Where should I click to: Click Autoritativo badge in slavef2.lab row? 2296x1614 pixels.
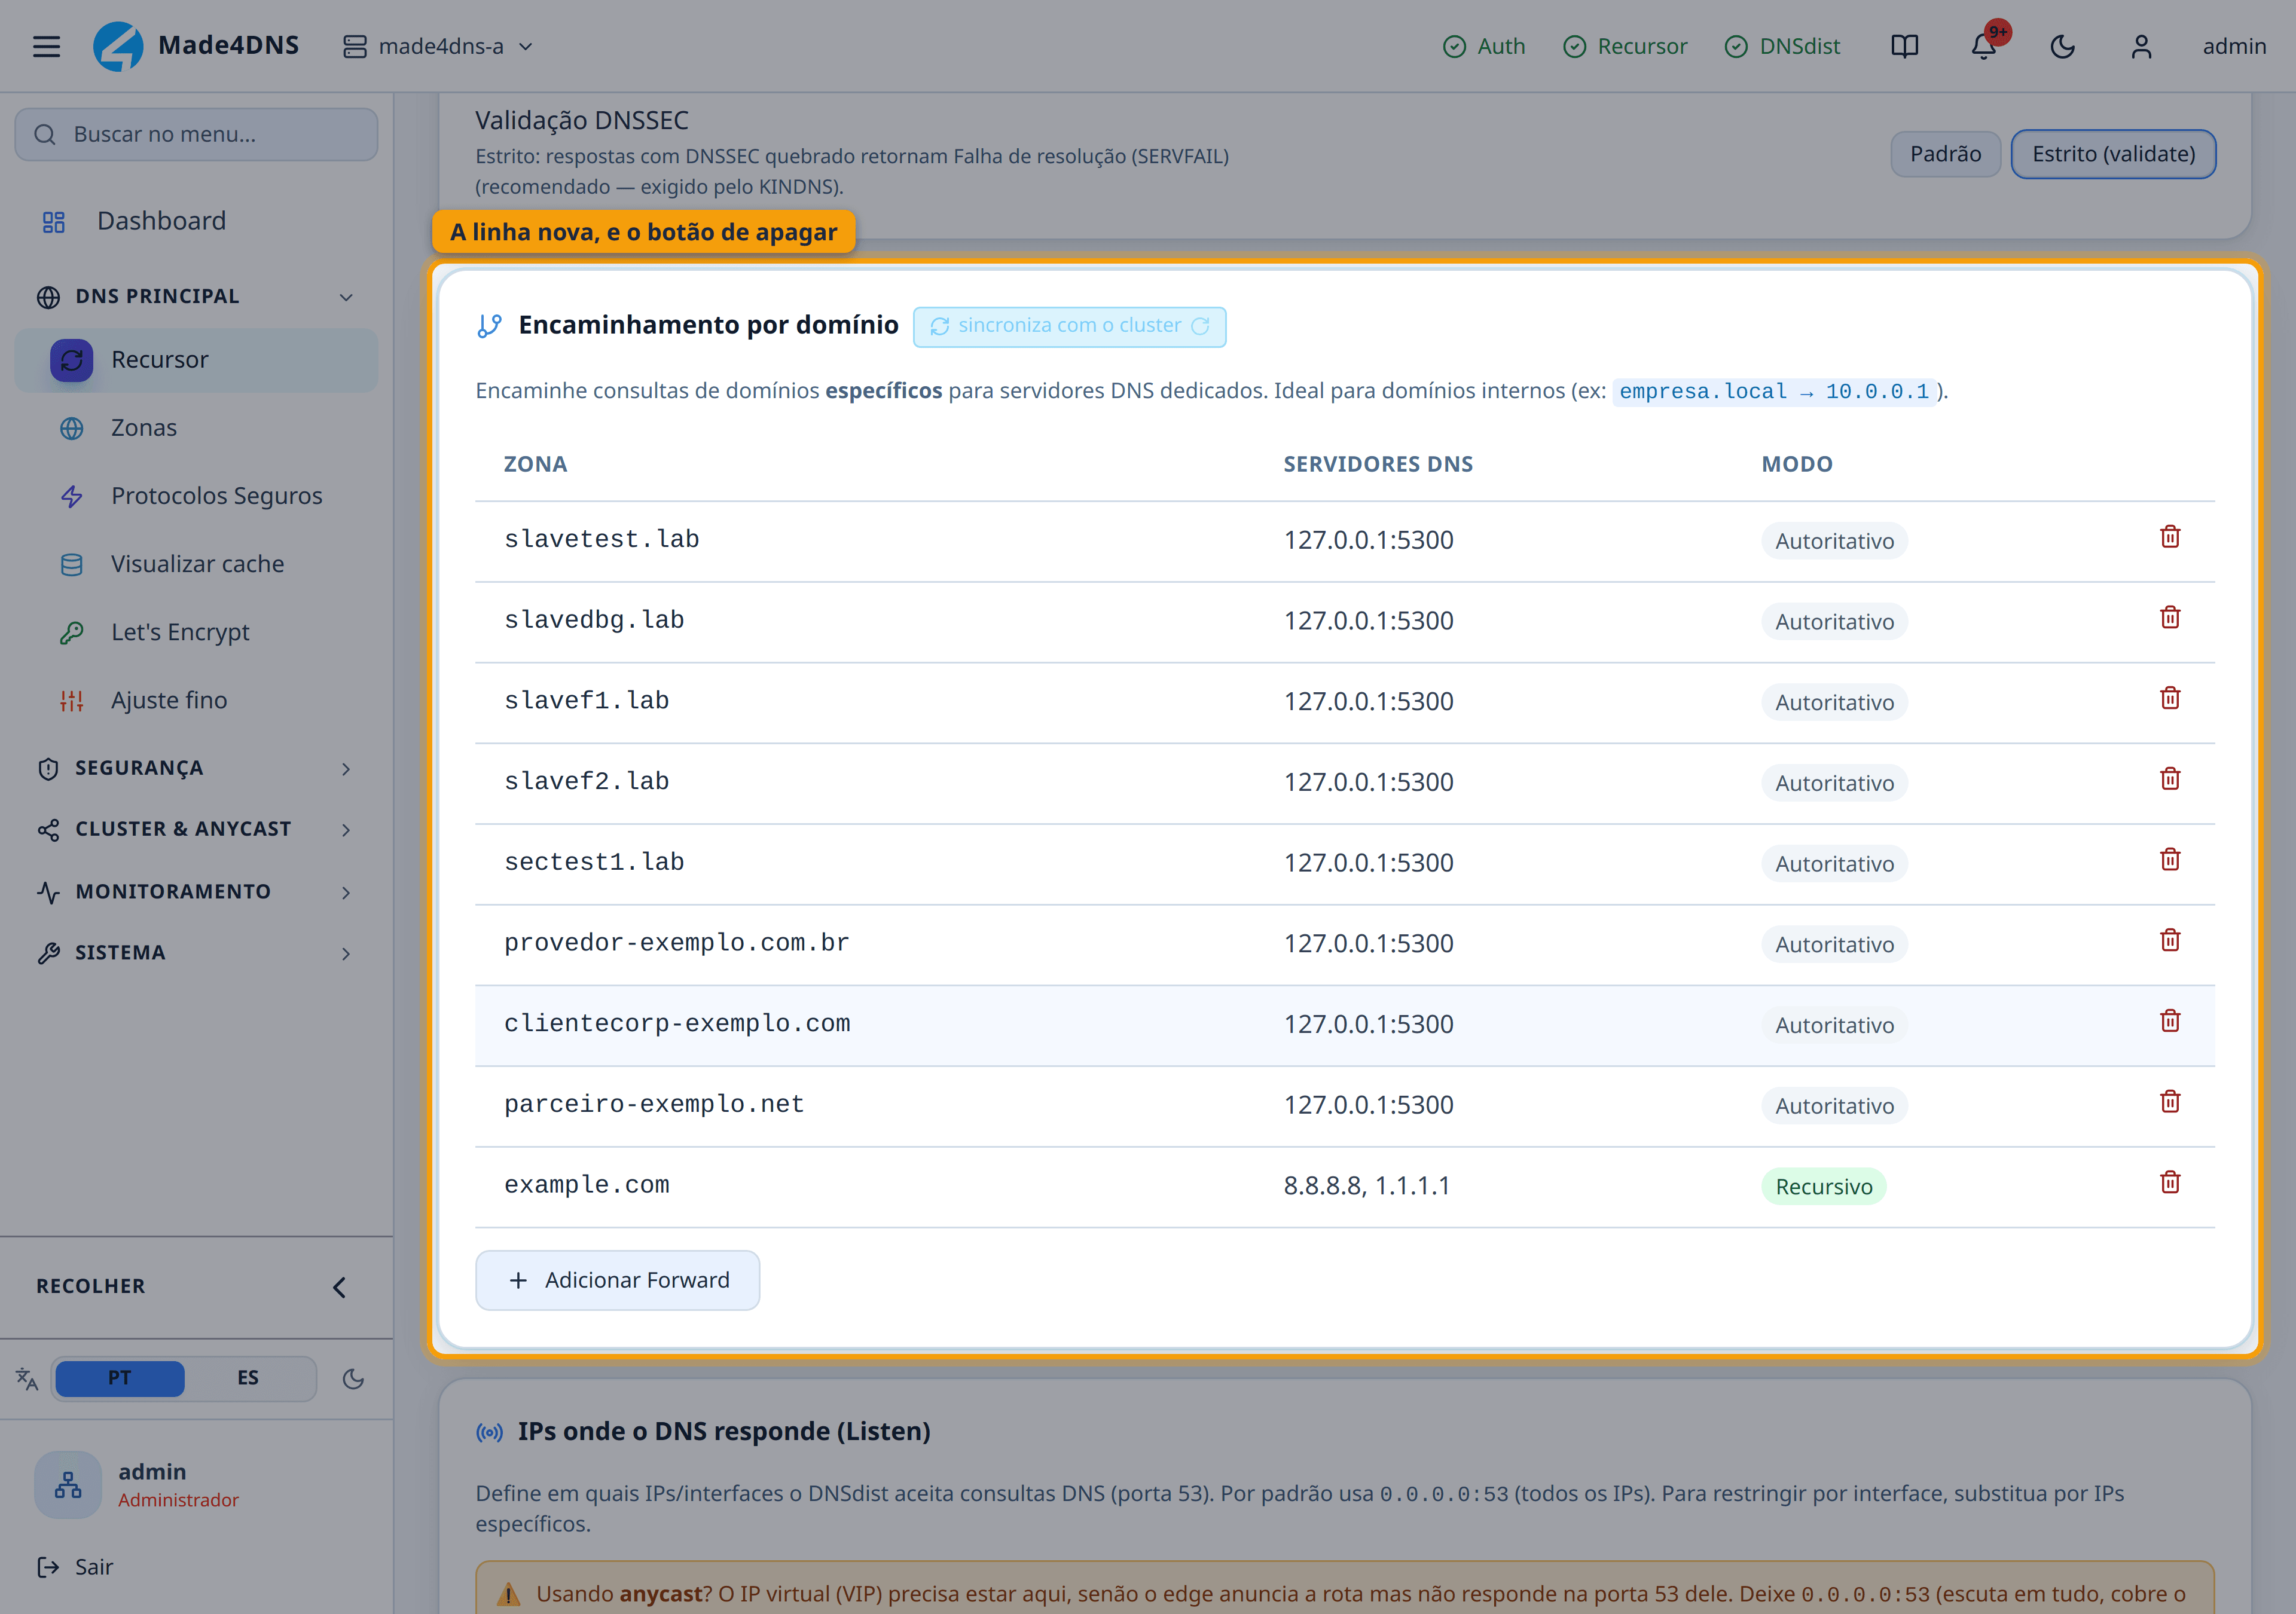click(x=1834, y=783)
